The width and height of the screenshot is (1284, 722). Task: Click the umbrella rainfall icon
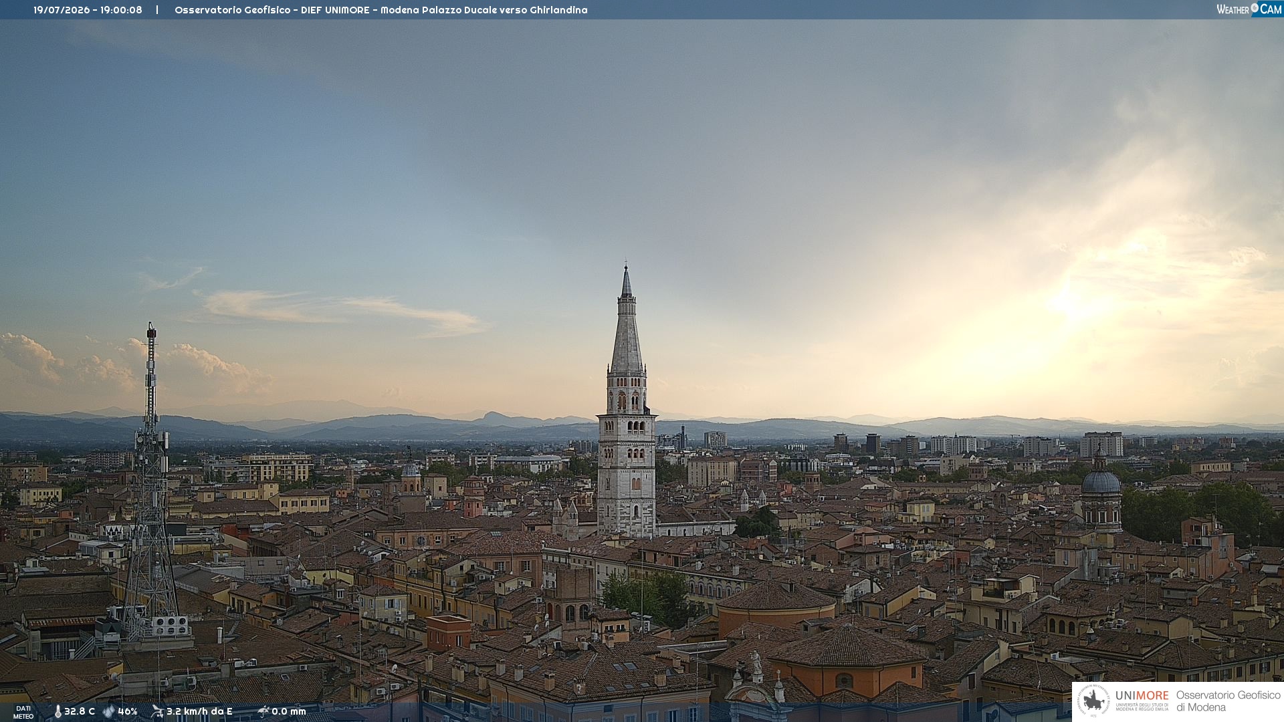coord(263,711)
